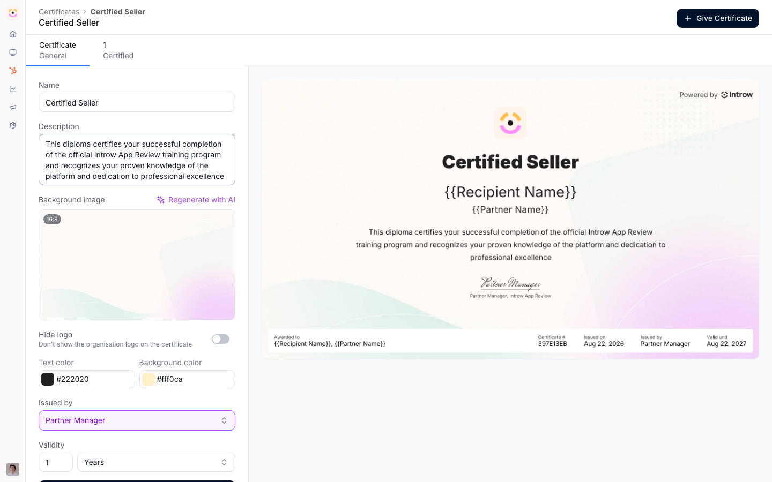Viewport: 772px width, 482px height.
Task: Open the text color swatch #222020
Action: [48, 379]
